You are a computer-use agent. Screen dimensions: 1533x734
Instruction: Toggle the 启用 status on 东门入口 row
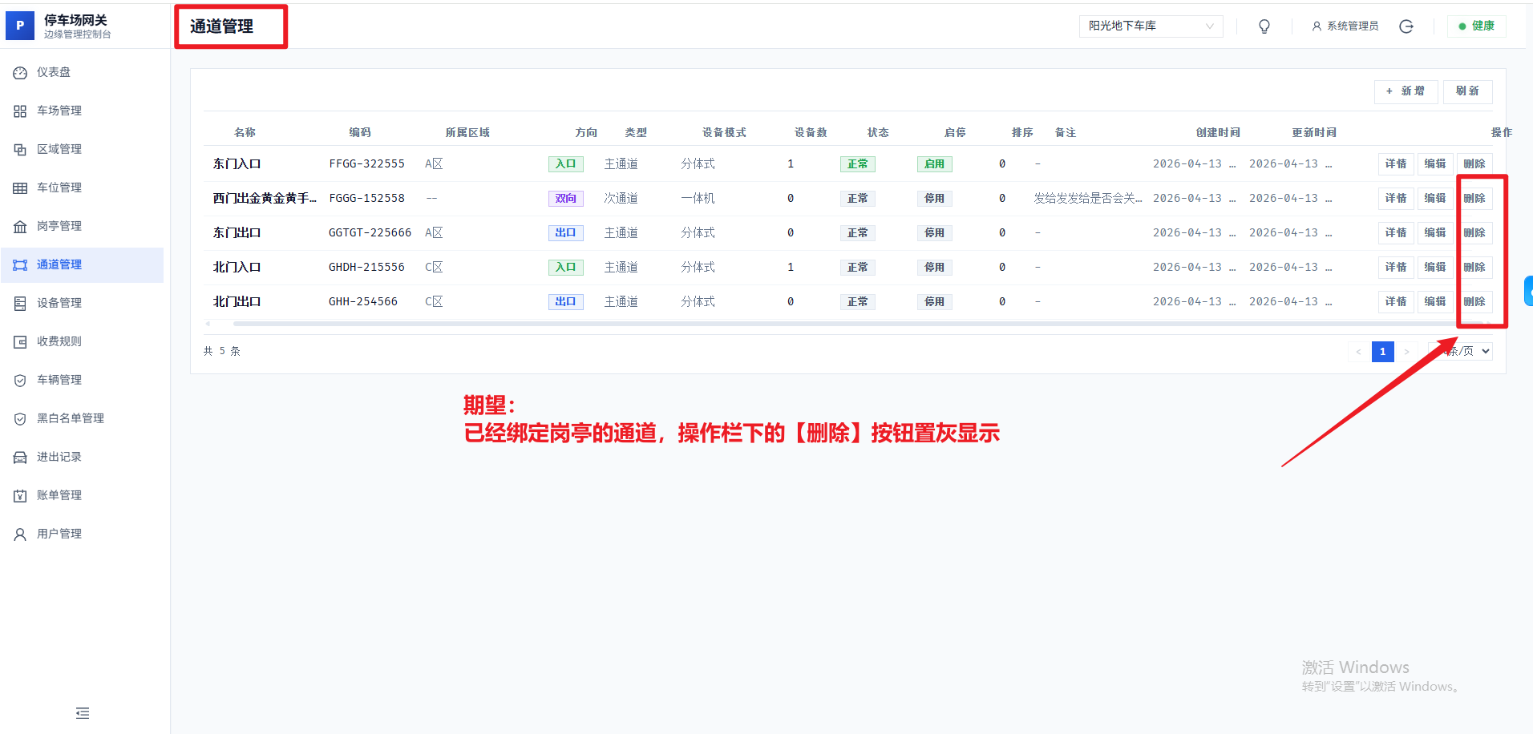click(x=934, y=163)
